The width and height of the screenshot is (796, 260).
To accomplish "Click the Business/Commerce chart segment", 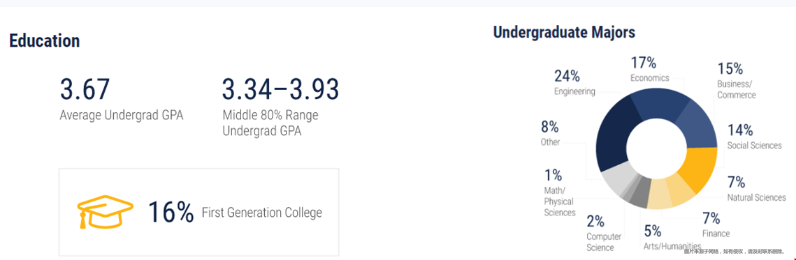I will [x=700, y=124].
